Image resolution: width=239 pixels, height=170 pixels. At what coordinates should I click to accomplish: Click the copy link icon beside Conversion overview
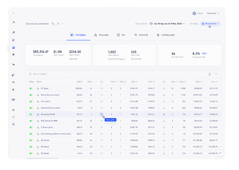click(x=52, y=24)
